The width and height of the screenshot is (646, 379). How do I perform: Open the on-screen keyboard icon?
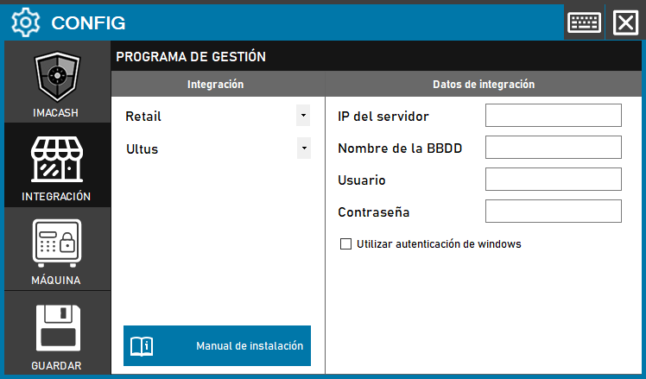tap(585, 22)
